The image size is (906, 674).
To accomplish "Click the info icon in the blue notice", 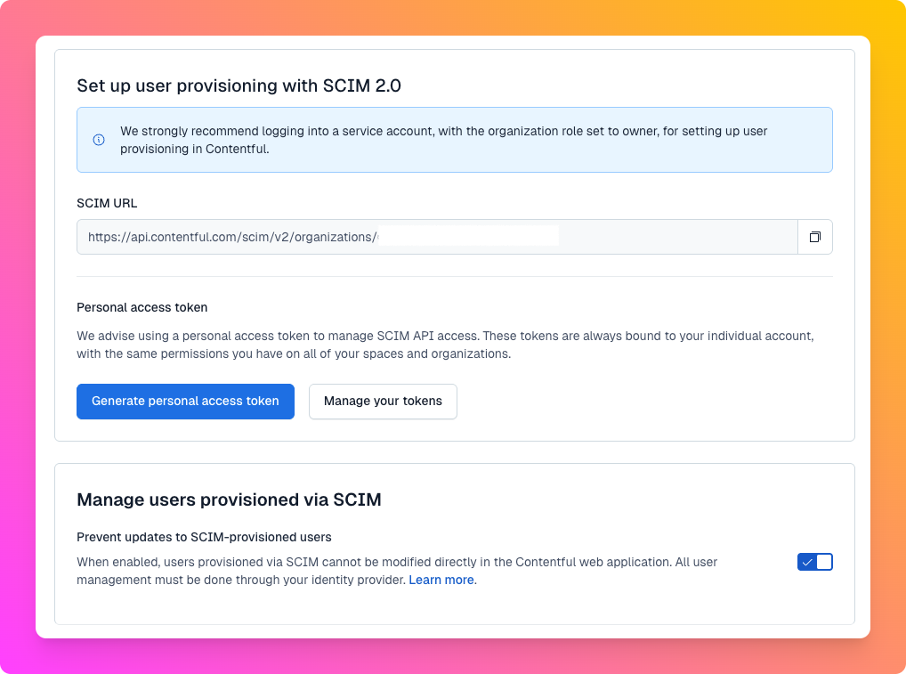I will [x=99, y=140].
